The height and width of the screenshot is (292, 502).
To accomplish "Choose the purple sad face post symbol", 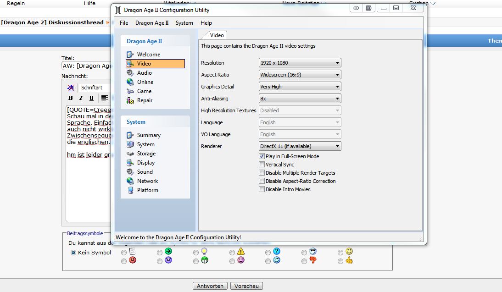I will (x=159, y=261).
